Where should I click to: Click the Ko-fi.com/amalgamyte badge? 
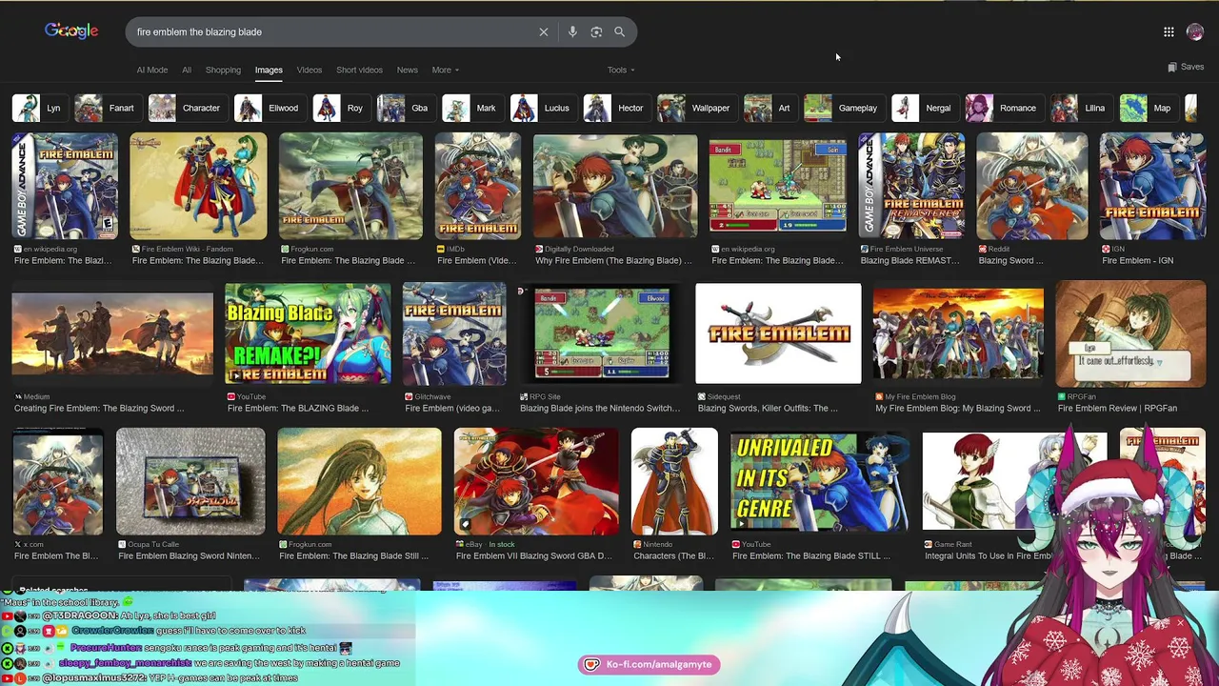click(649, 664)
